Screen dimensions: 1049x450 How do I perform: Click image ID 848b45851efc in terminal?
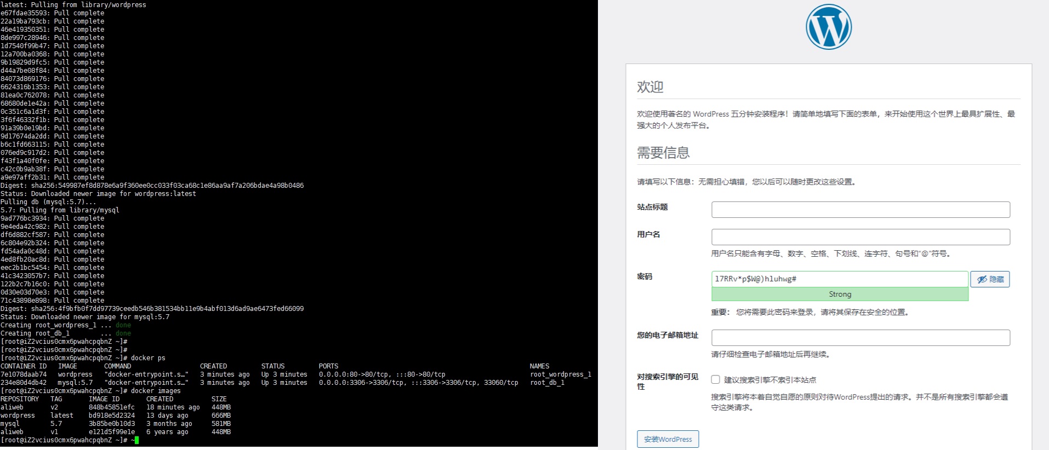[112, 407]
